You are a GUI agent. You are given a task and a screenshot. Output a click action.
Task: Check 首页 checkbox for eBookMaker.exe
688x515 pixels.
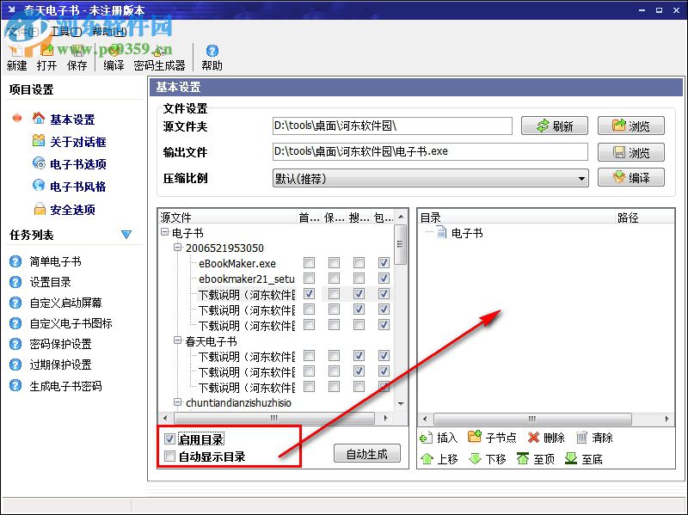[309, 263]
